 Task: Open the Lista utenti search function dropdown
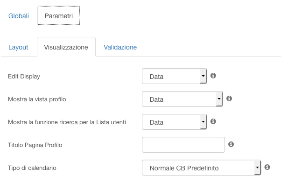(x=175, y=122)
